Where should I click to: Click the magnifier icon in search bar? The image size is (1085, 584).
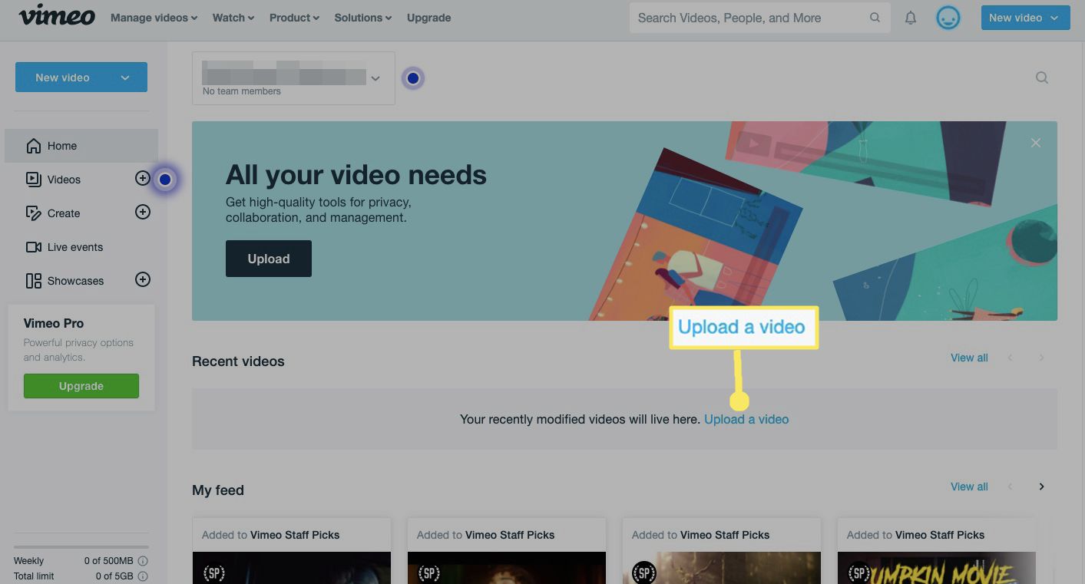(875, 18)
